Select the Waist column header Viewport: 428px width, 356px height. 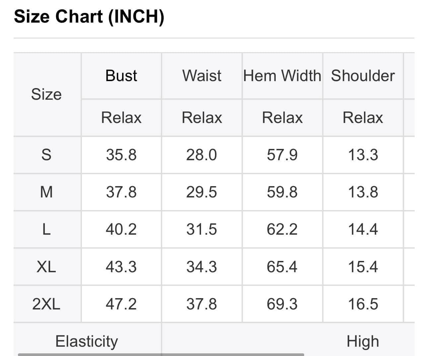(x=202, y=76)
